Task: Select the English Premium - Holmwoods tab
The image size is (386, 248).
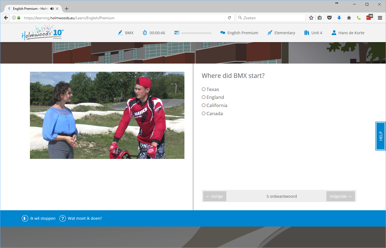Action: (x=33, y=9)
